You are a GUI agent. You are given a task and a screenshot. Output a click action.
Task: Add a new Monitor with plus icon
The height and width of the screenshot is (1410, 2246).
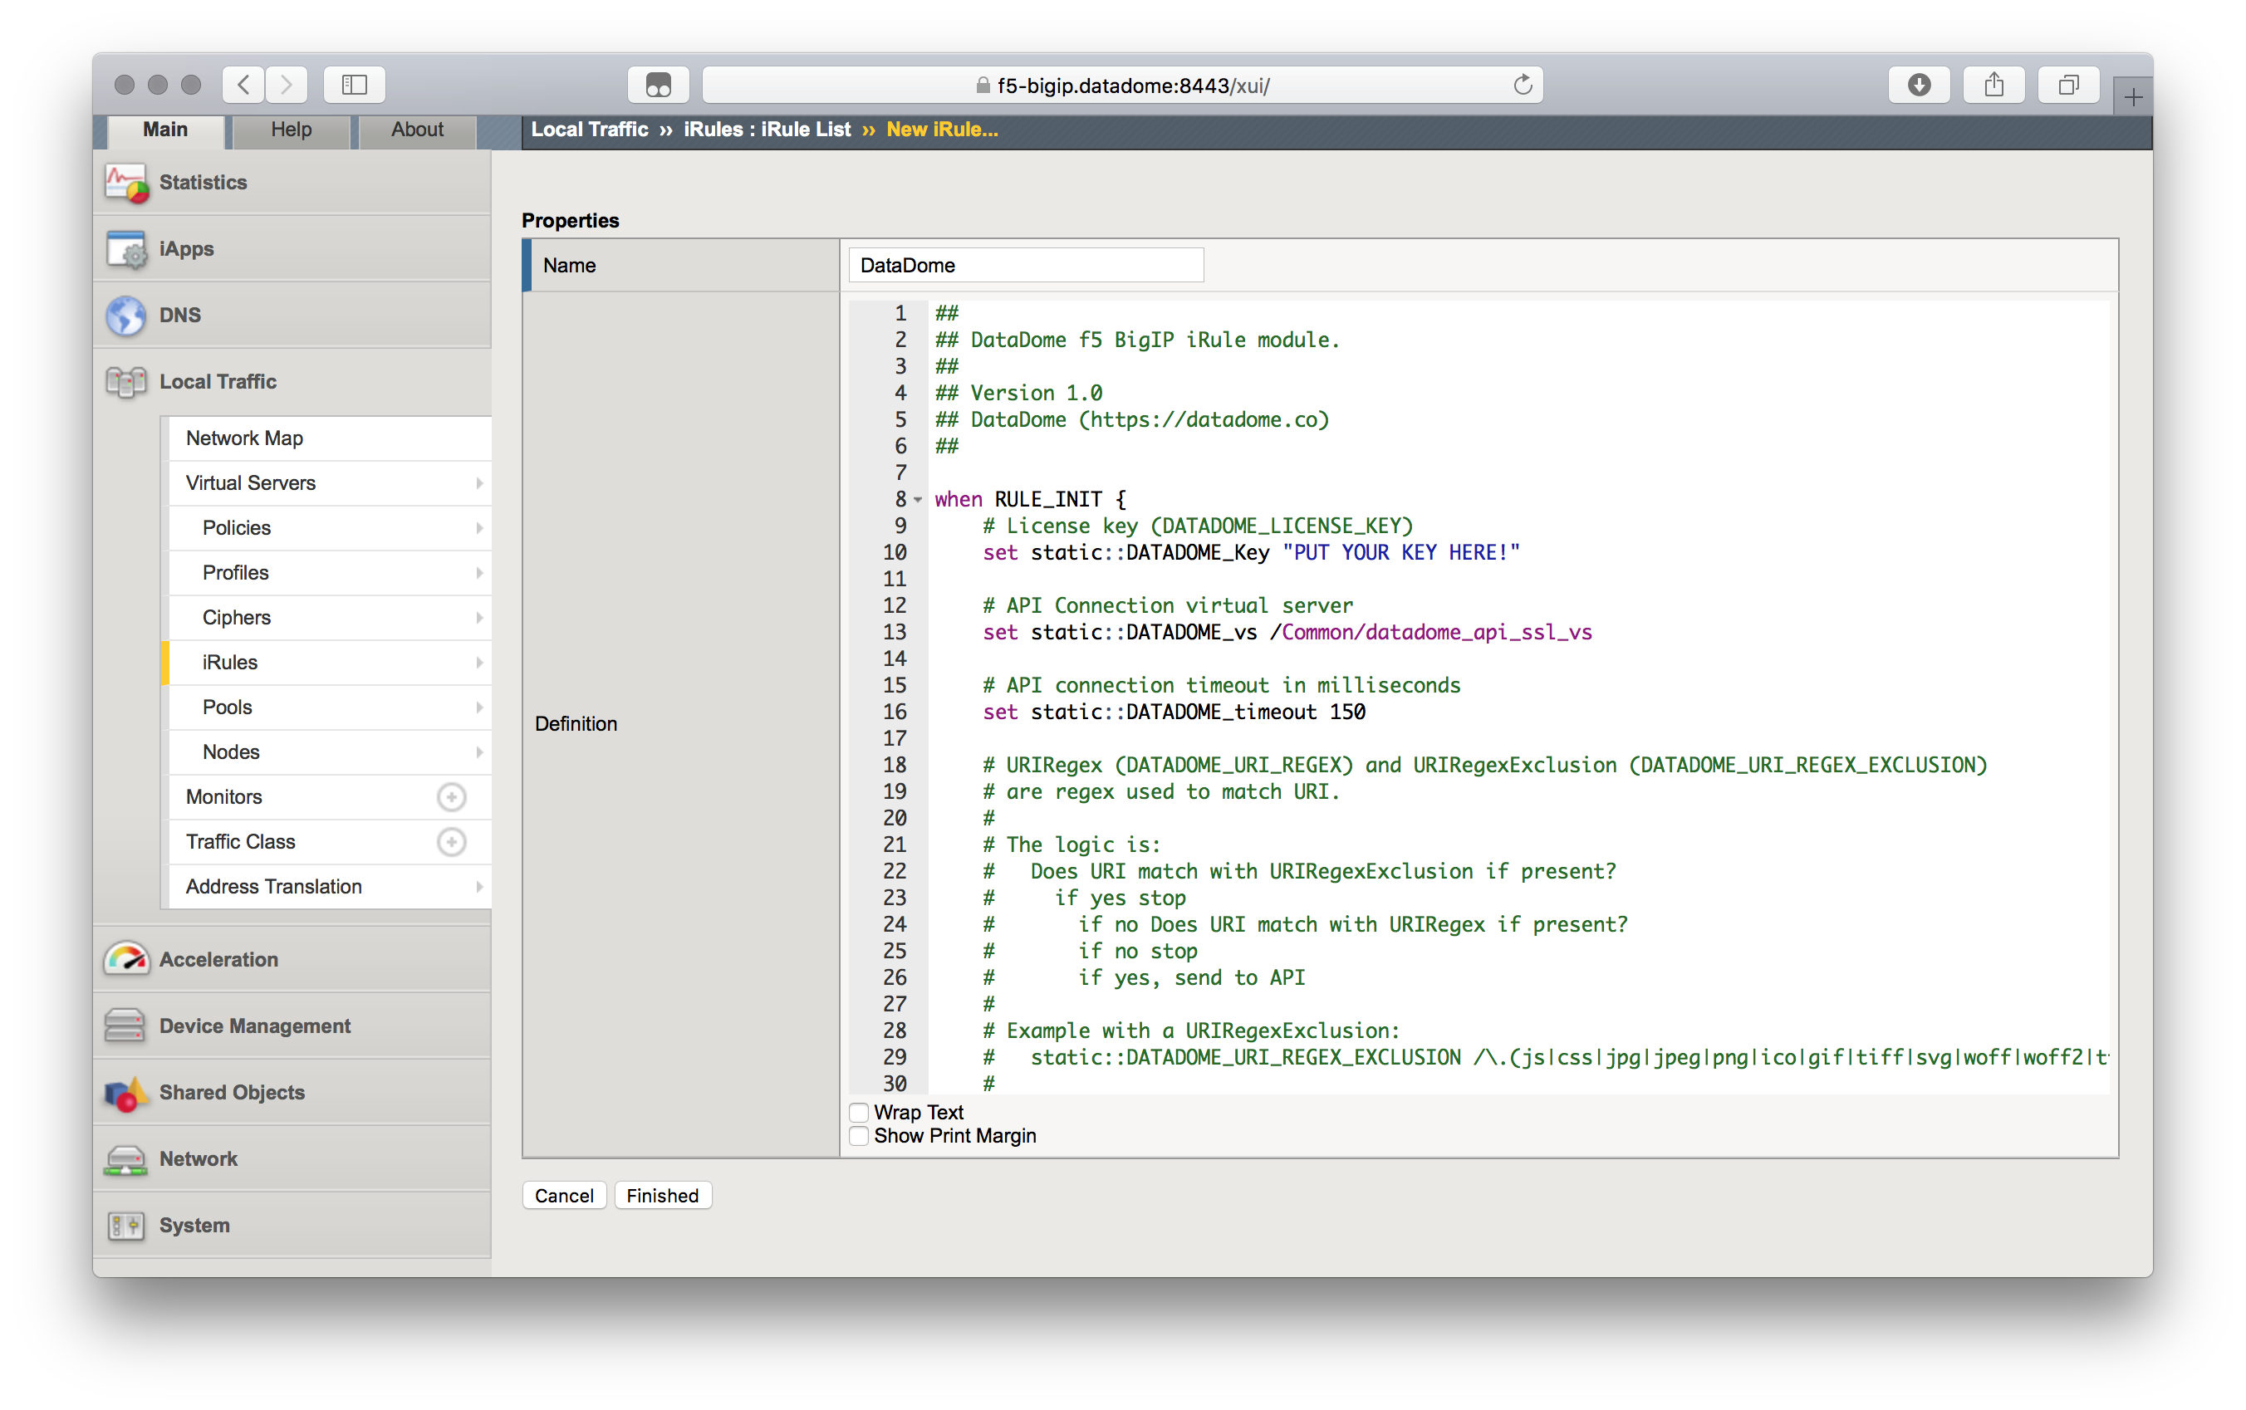click(451, 797)
